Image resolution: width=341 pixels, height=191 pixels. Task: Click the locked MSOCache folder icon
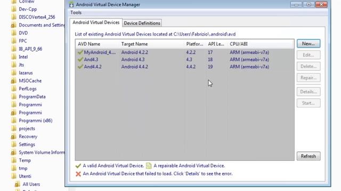coord(14,81)
